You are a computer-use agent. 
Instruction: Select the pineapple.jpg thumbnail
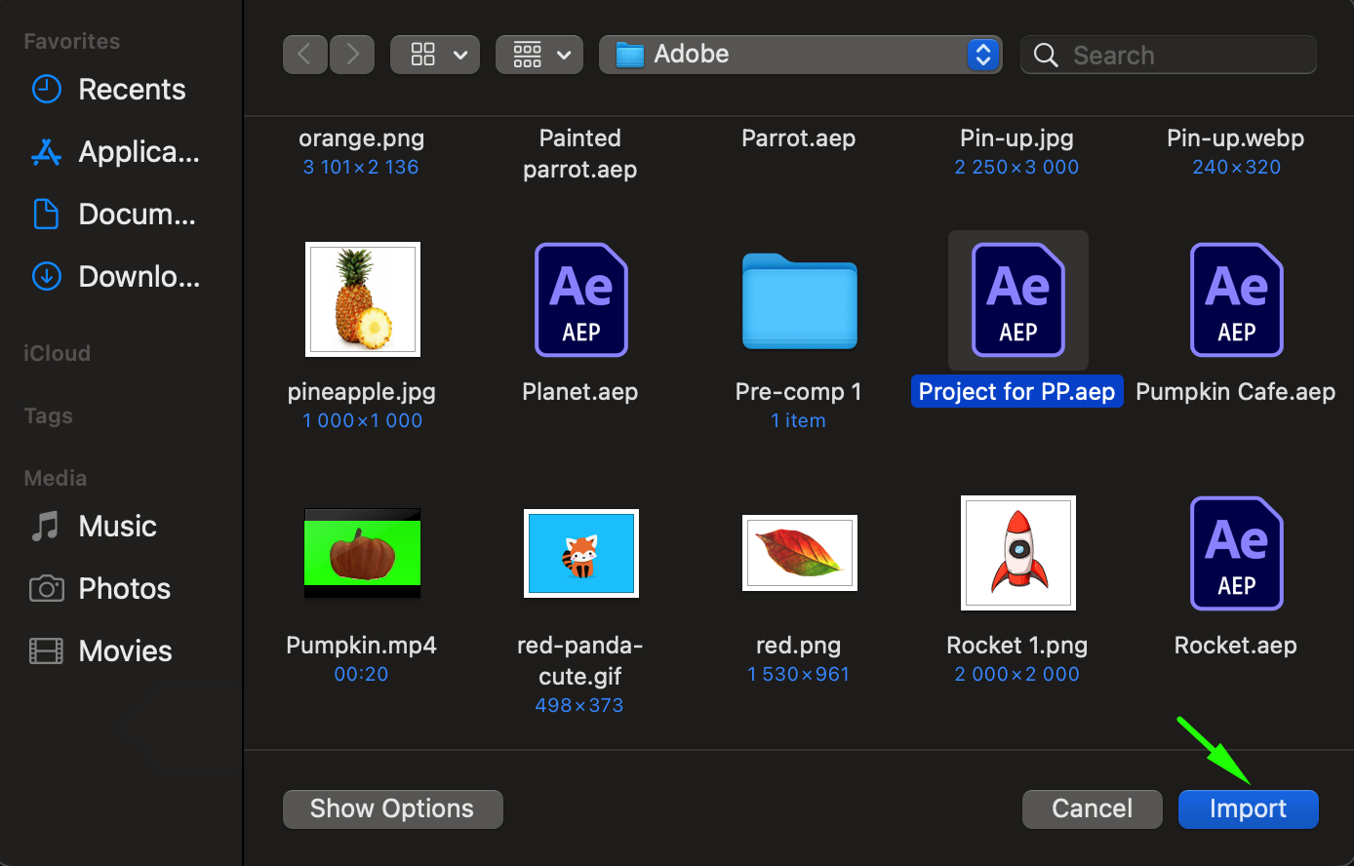pos(362,299)
